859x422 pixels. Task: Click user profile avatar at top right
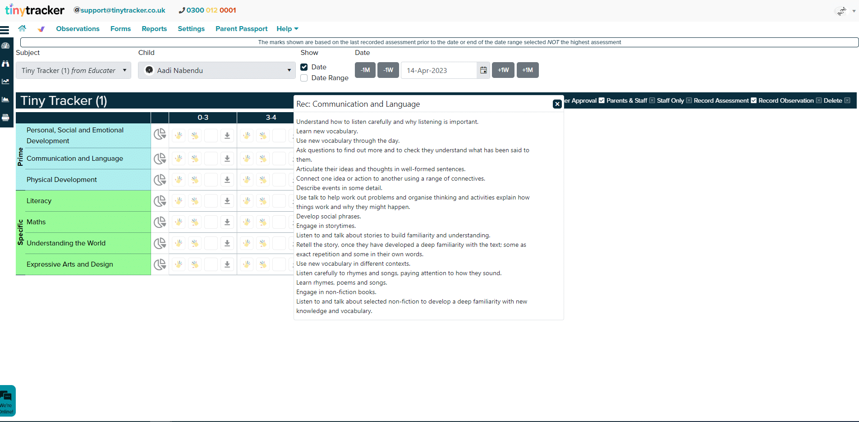pos(841,11)
